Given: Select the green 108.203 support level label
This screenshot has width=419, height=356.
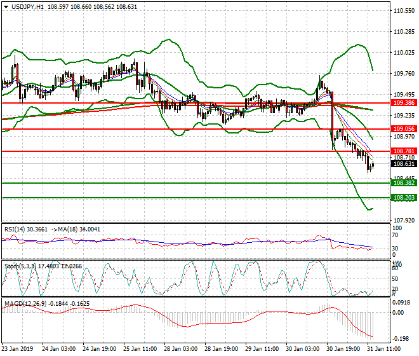Looking at the screenshot, I should (404, 198).
